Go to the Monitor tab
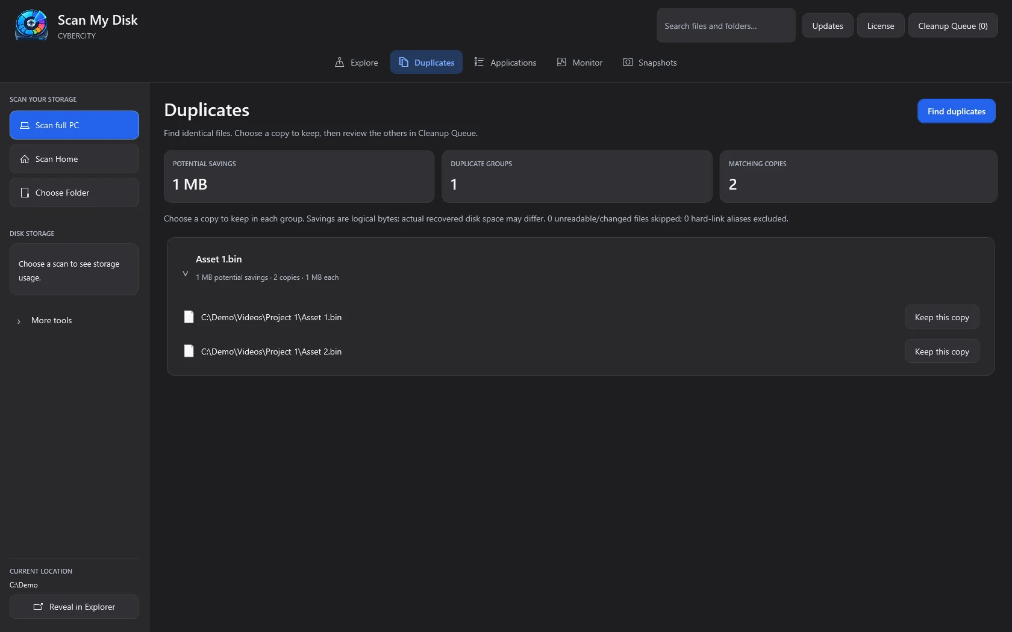The image size is (1012, 632). [579, 62]
